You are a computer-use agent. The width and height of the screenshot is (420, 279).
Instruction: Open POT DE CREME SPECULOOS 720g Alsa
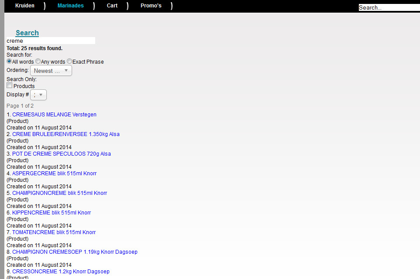click(x=61, y=154)
